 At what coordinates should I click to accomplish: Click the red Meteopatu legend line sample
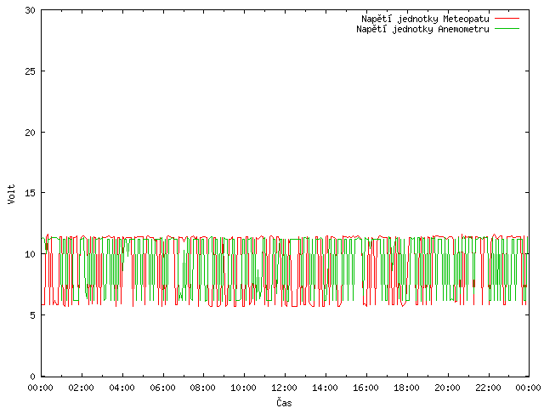(507, 18)
